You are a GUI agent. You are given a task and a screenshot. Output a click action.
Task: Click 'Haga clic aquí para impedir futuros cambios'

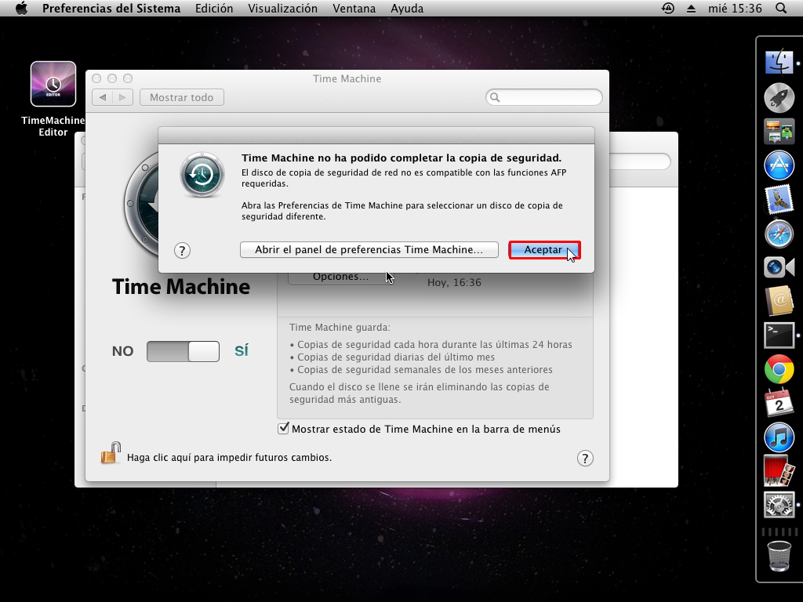[x=230, y=458]
